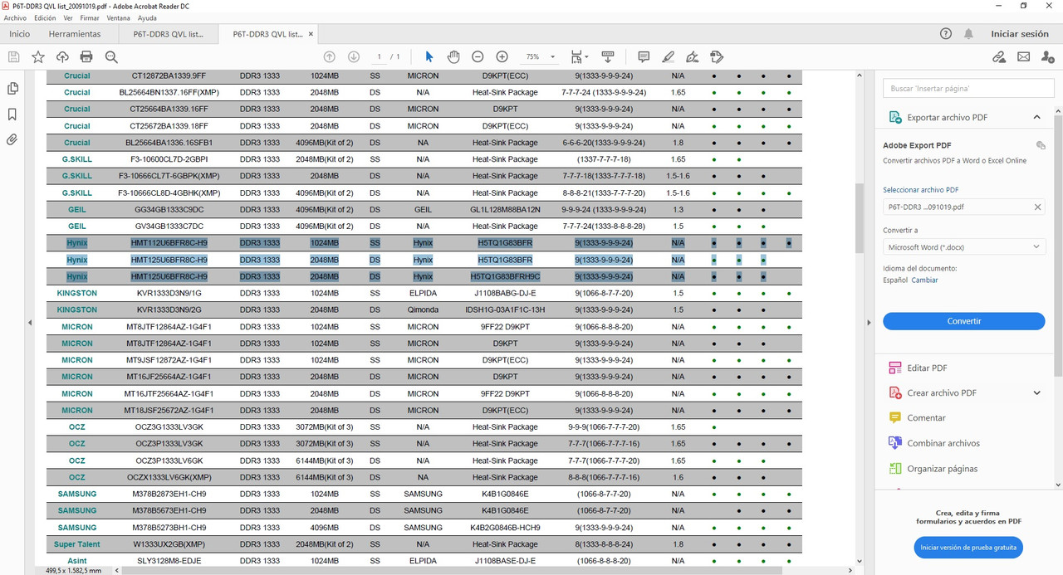The width and height of the screenshot is (1063, 575).
Task: Share a link to the file icon
Action: pos(999,56)
